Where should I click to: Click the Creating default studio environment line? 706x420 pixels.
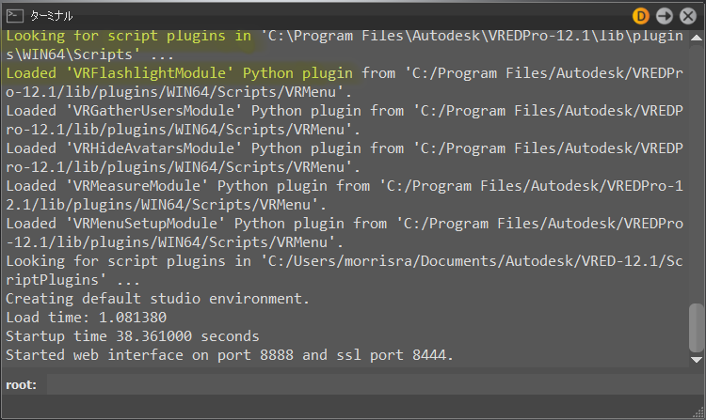click(x=157, y=299)
